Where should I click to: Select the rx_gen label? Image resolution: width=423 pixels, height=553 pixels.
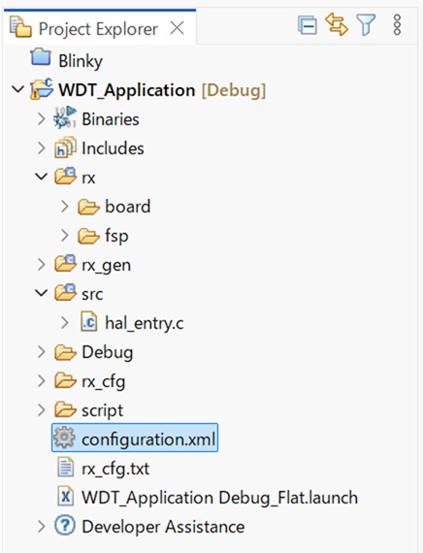(x=106, y=266)
